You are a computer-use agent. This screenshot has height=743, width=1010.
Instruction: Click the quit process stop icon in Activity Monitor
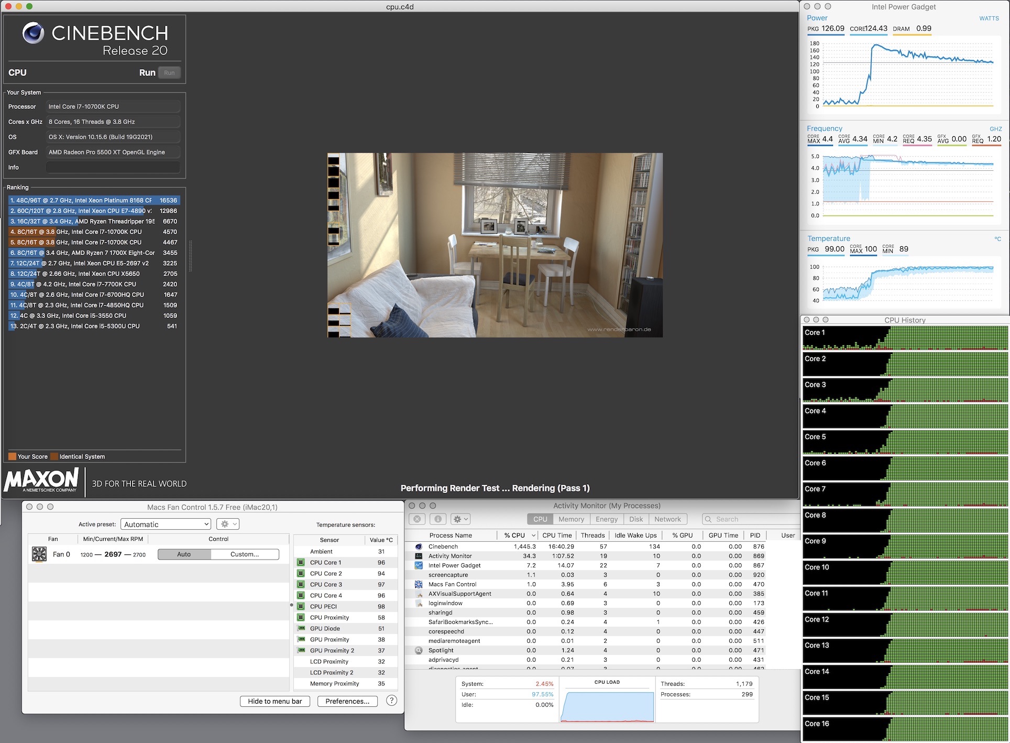pyautogui.click(x=417, y=519)
